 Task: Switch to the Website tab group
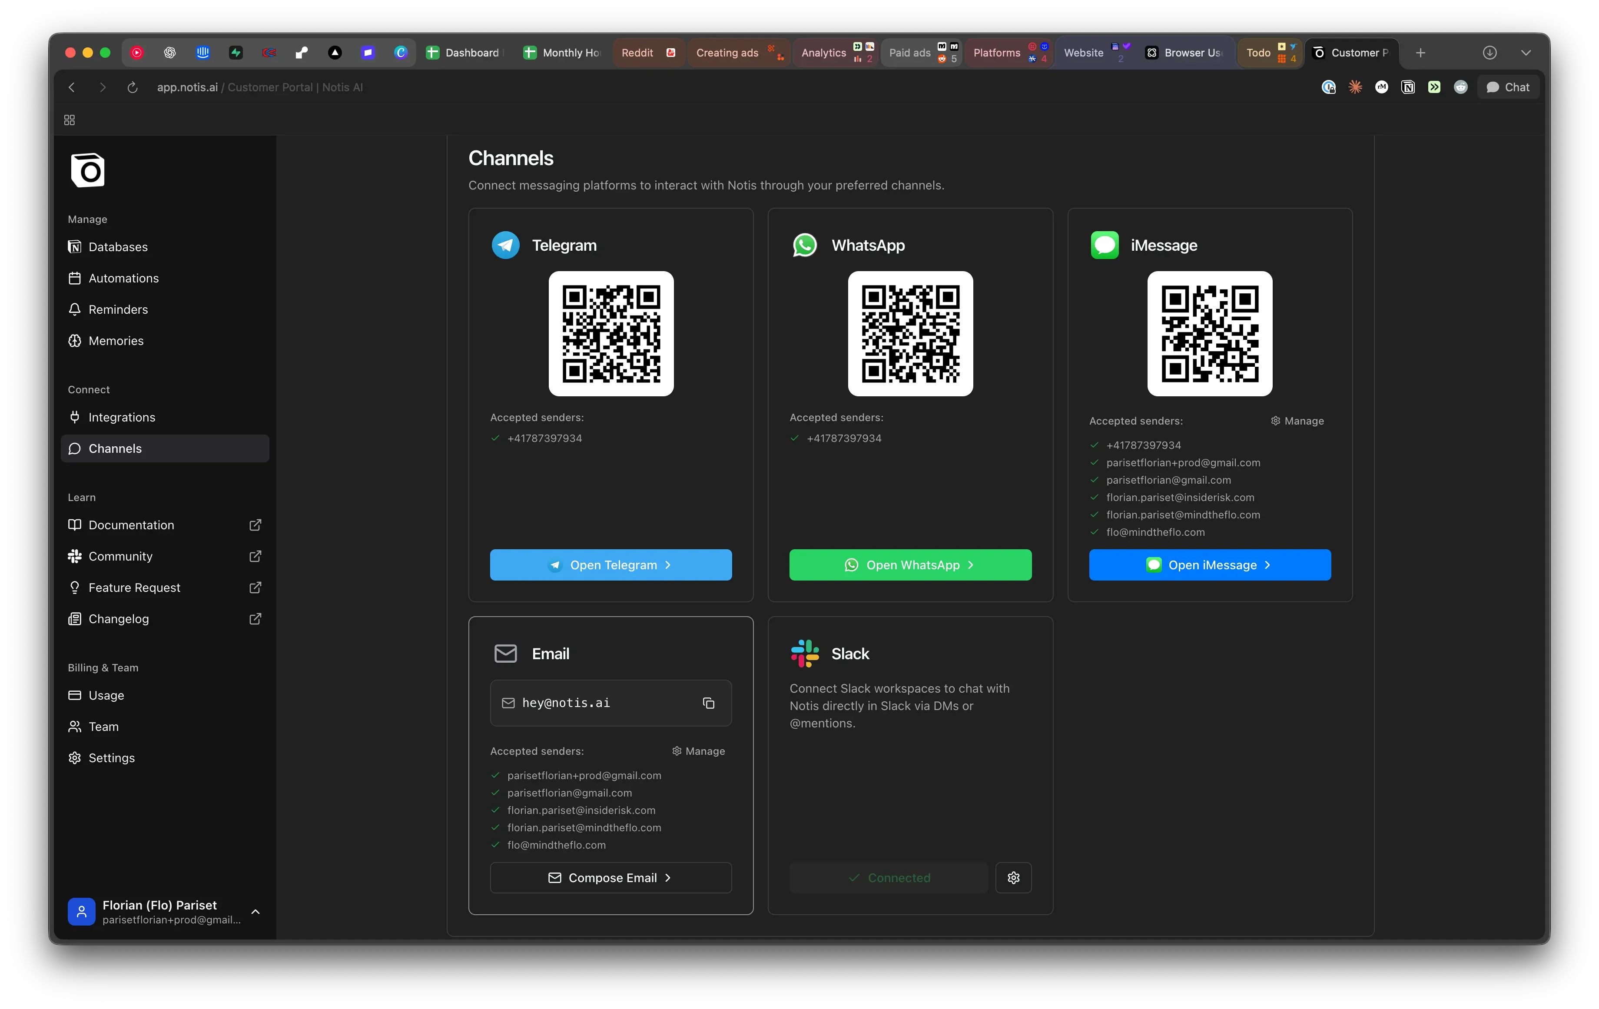[1096, 53]
